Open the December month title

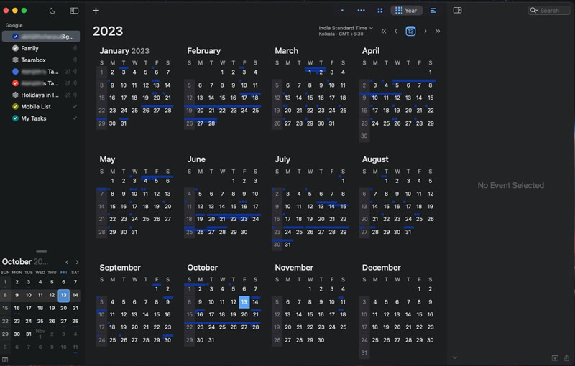[x=382, y=268]
